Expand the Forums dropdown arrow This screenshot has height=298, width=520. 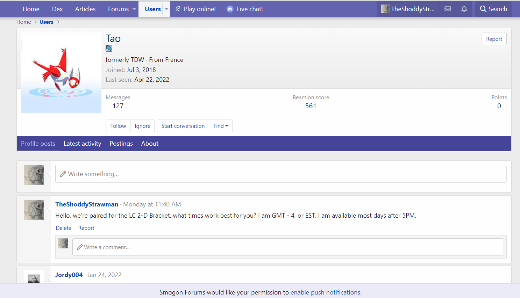coord(134,9)
